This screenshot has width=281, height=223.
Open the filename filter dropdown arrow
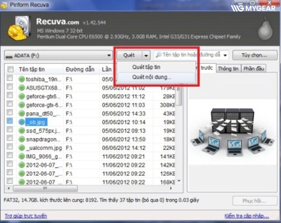(225, 55)
